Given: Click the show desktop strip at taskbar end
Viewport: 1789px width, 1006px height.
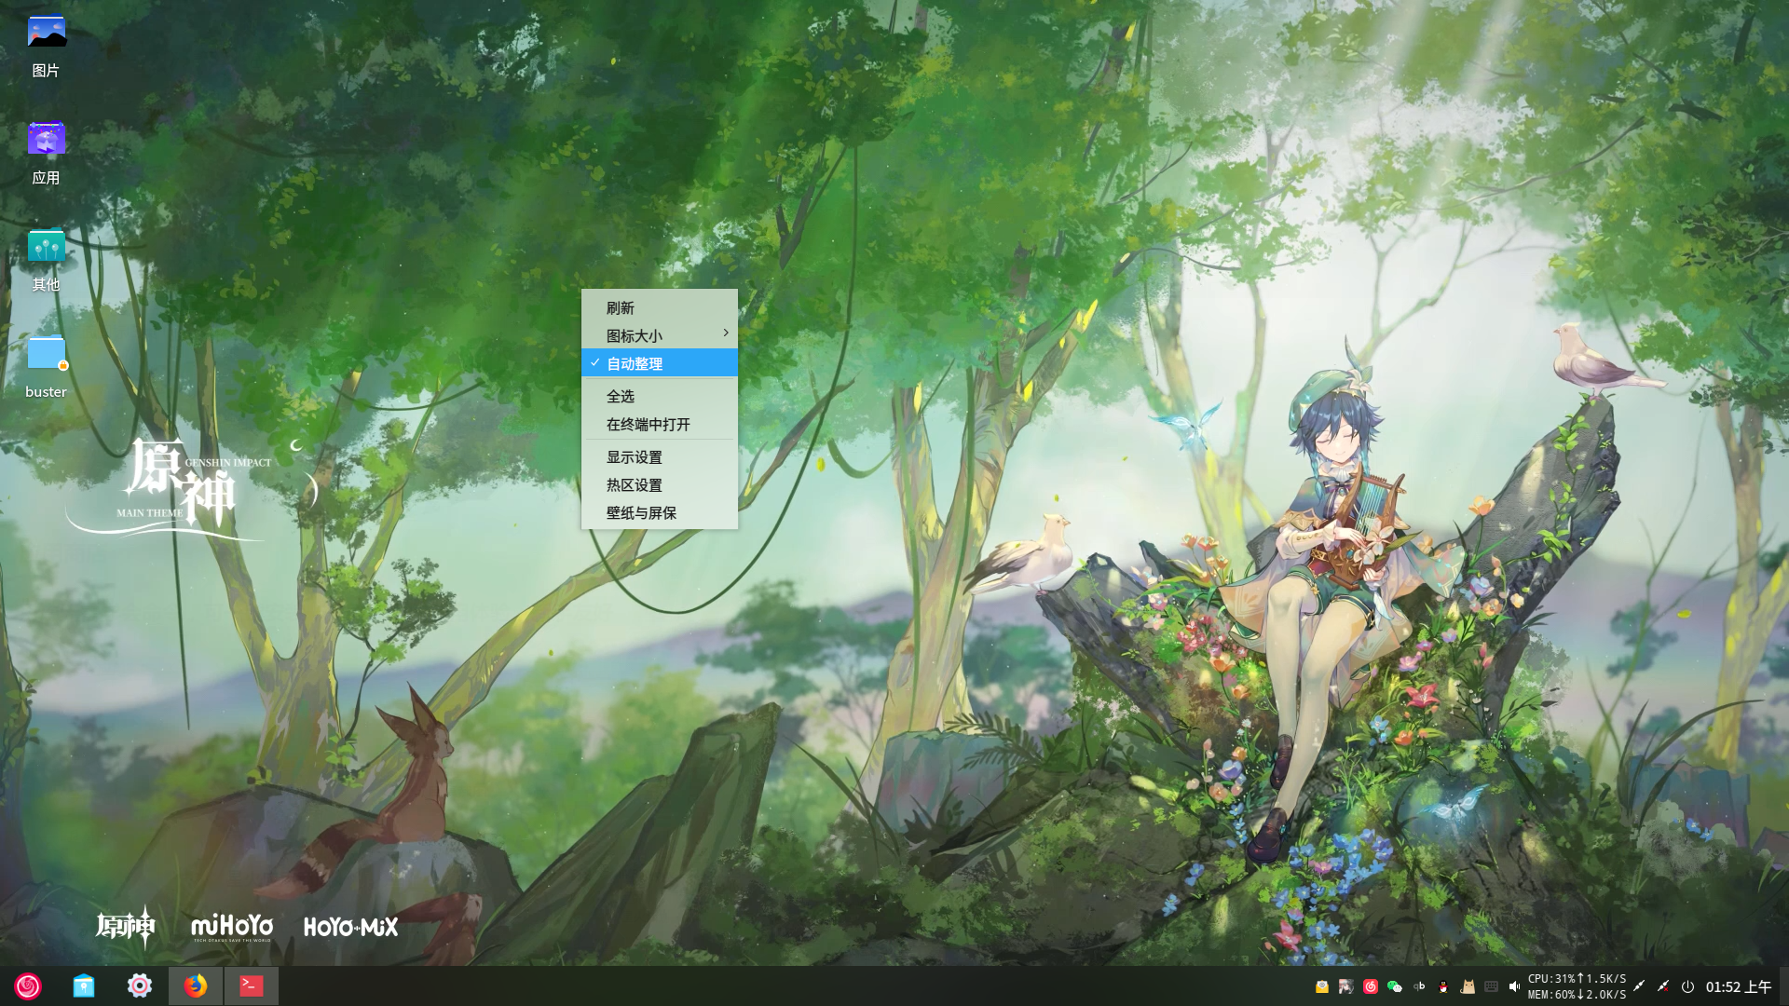Looking at the screenshot, I should (1783, 986).
